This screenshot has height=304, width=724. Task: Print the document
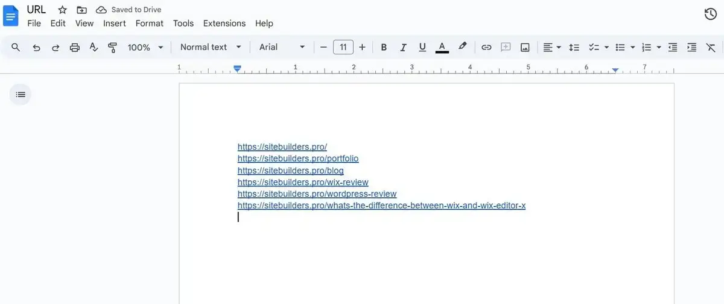[x=75, y=47]
